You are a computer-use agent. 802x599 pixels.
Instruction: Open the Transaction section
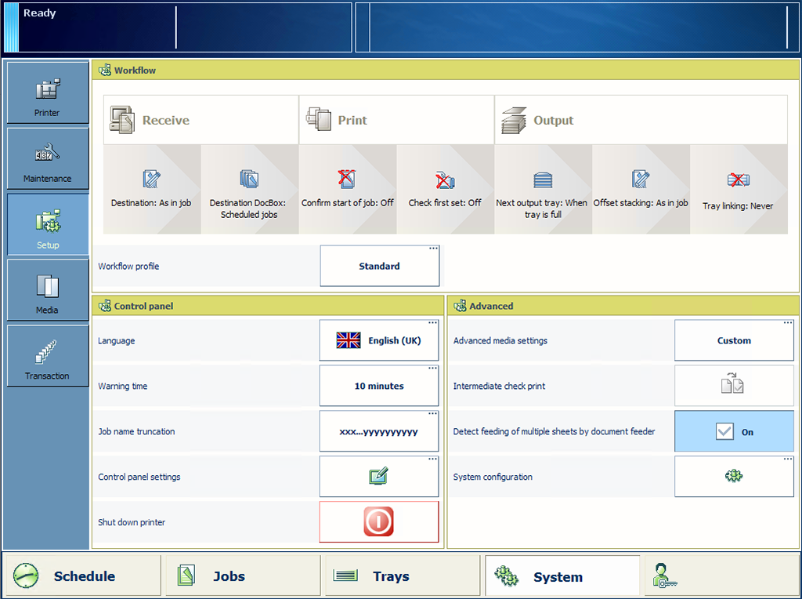pyautogui.click(x=47, y=357)
